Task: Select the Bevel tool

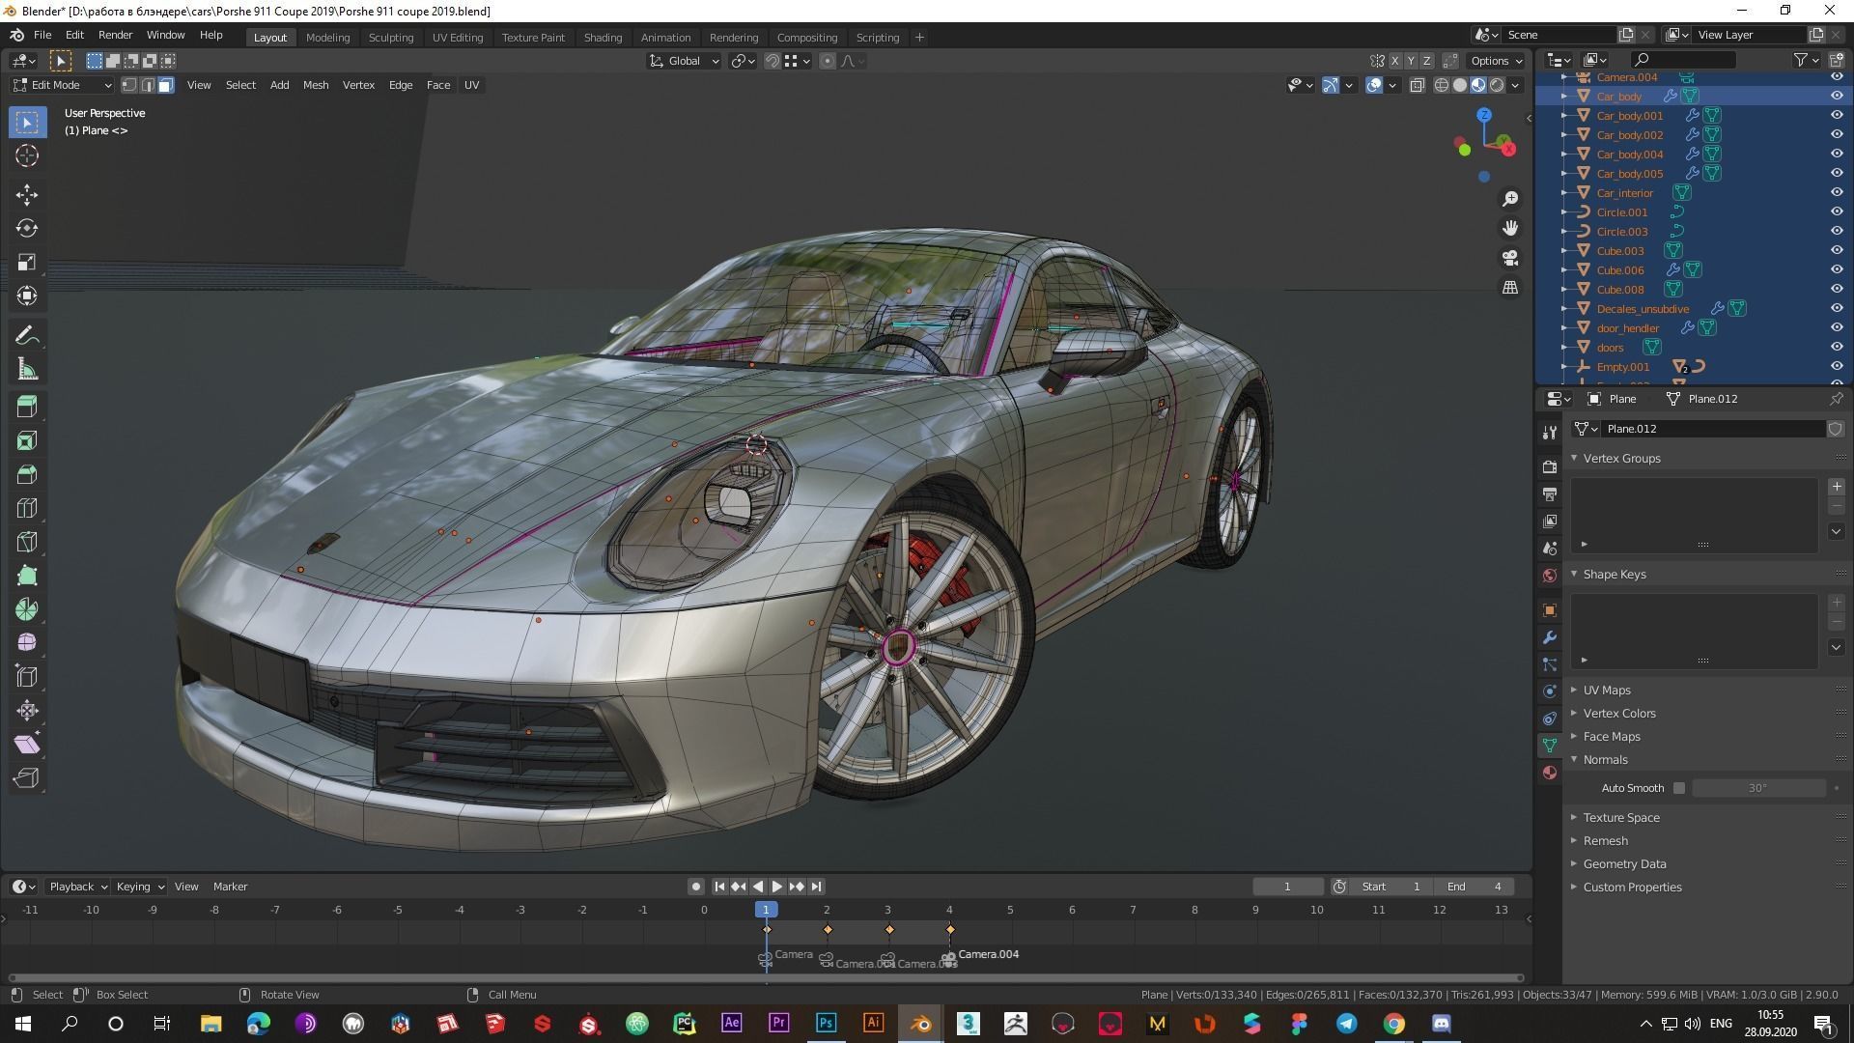Action: (x=27, y=474)
